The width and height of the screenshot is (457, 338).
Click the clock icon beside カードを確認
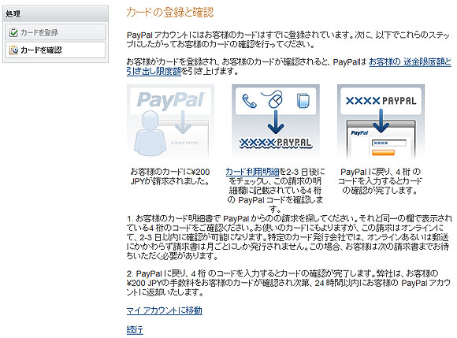coord(13,50)
